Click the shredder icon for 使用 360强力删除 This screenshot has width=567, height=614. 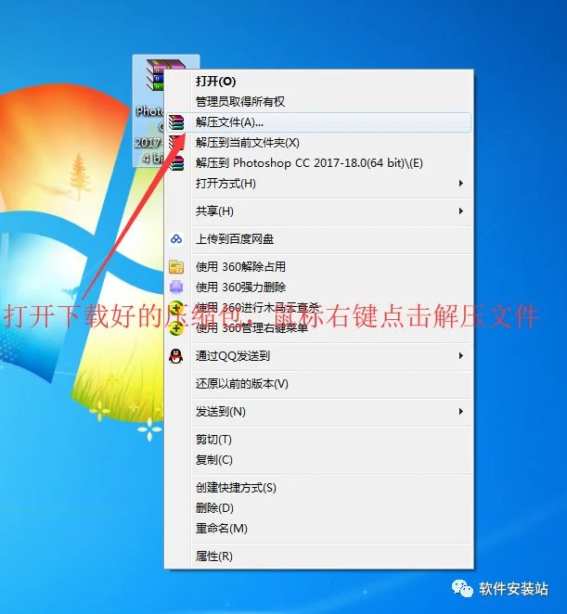point(176,288)
